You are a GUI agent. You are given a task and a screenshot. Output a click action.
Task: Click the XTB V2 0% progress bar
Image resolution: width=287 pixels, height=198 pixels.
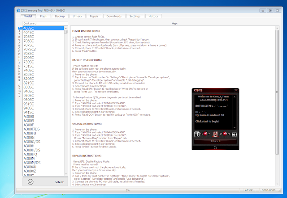(215, 147)
